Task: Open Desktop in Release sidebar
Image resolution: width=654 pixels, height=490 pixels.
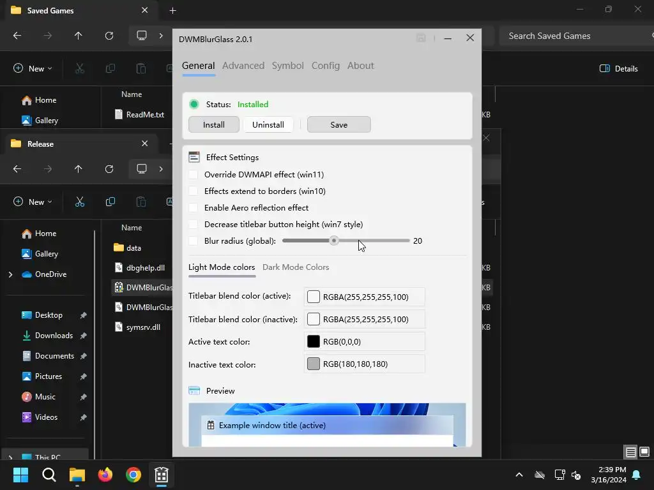Action: (42, 315)
